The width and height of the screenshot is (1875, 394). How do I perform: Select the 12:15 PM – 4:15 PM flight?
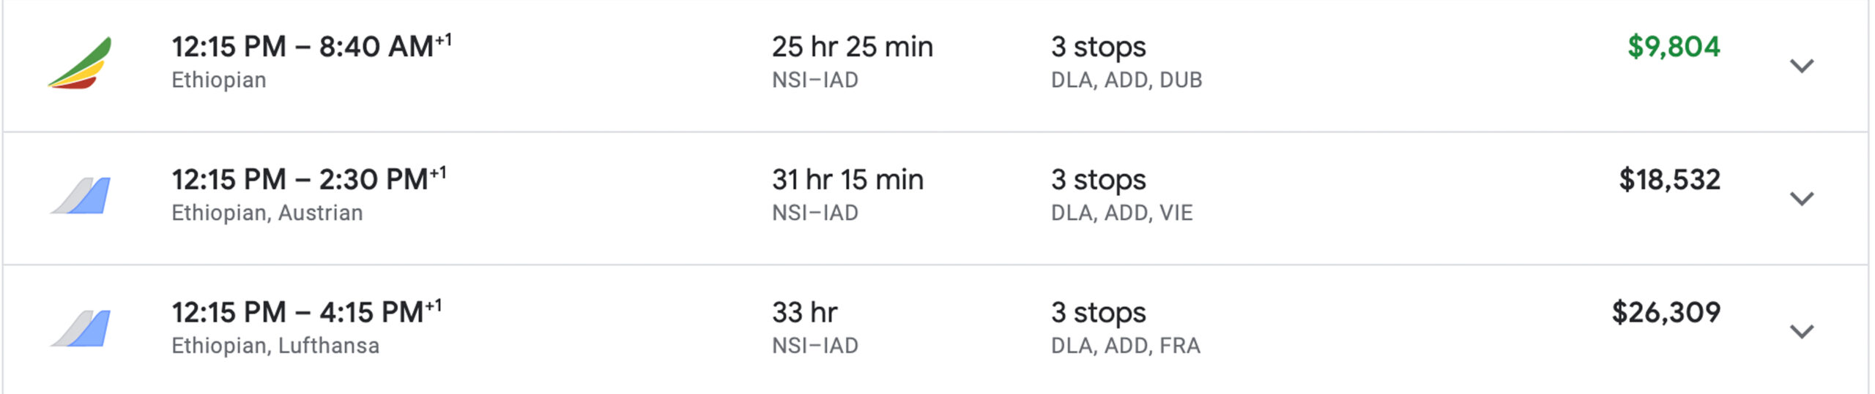click(x=935, y=330)
